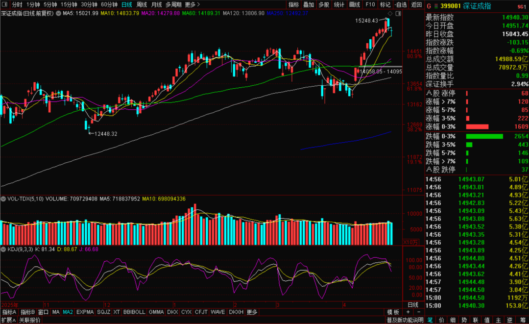529x324 pixels.
Task: Expand the 扩展 panel at bottom left
Action: (x=8, y=320)
